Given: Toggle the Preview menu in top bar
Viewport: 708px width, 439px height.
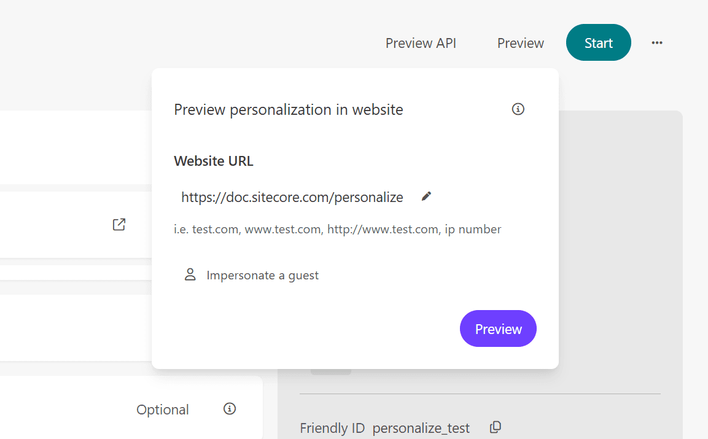Looking at the screenshot, I should click(521, 43).
